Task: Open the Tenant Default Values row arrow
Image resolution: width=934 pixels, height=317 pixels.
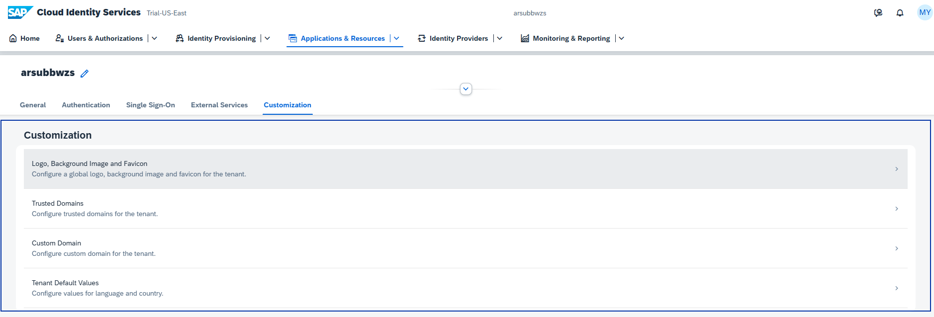Action: coord(897,288)
